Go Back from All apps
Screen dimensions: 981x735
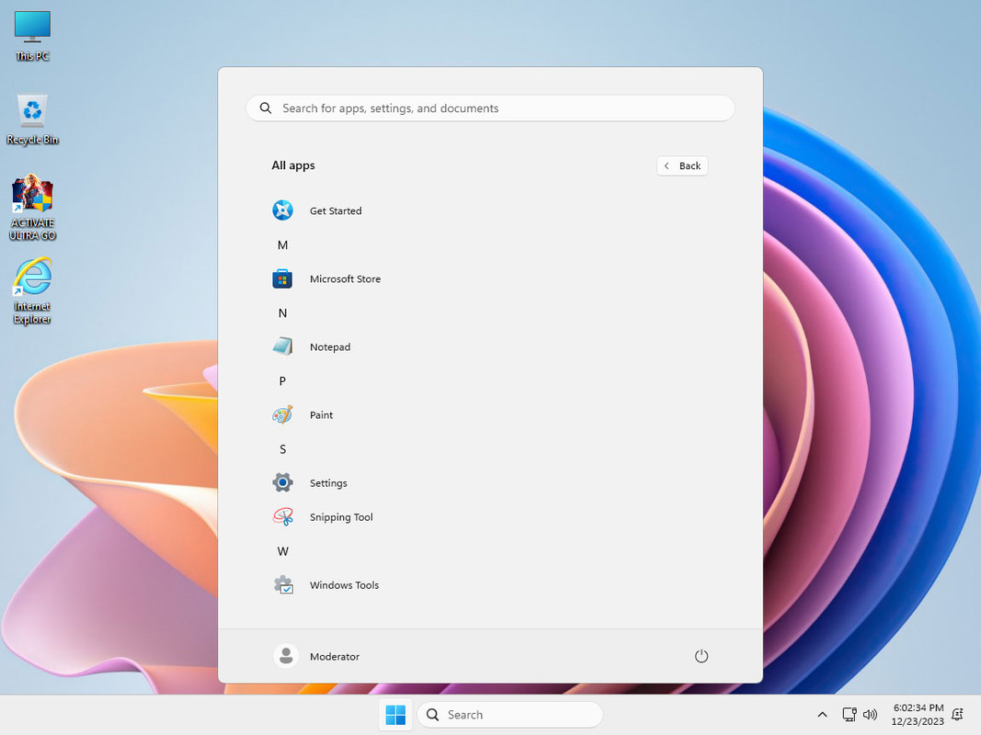pos(682,165)
